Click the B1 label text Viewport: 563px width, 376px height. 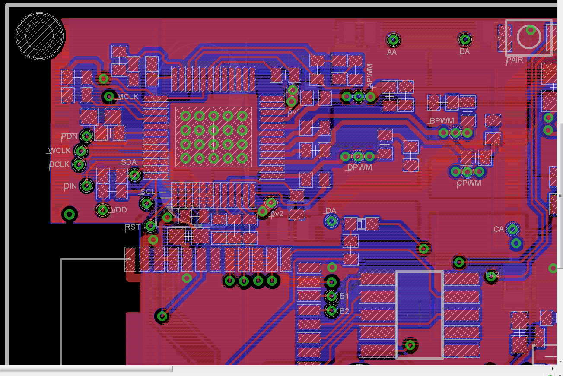(344, 296)
